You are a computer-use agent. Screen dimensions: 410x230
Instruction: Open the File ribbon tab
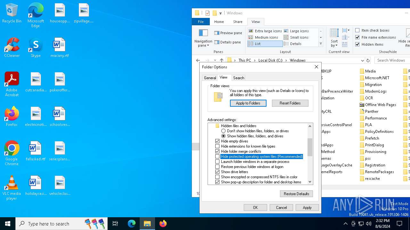201,22
